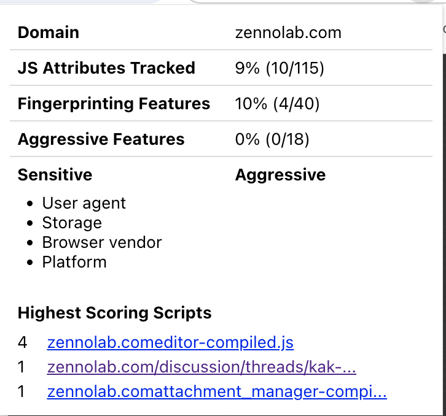This screenshot has height=416, width=446.
Task: Open the zennolab.comattachment_manager-compi... script link
Action: click(217, 391)
